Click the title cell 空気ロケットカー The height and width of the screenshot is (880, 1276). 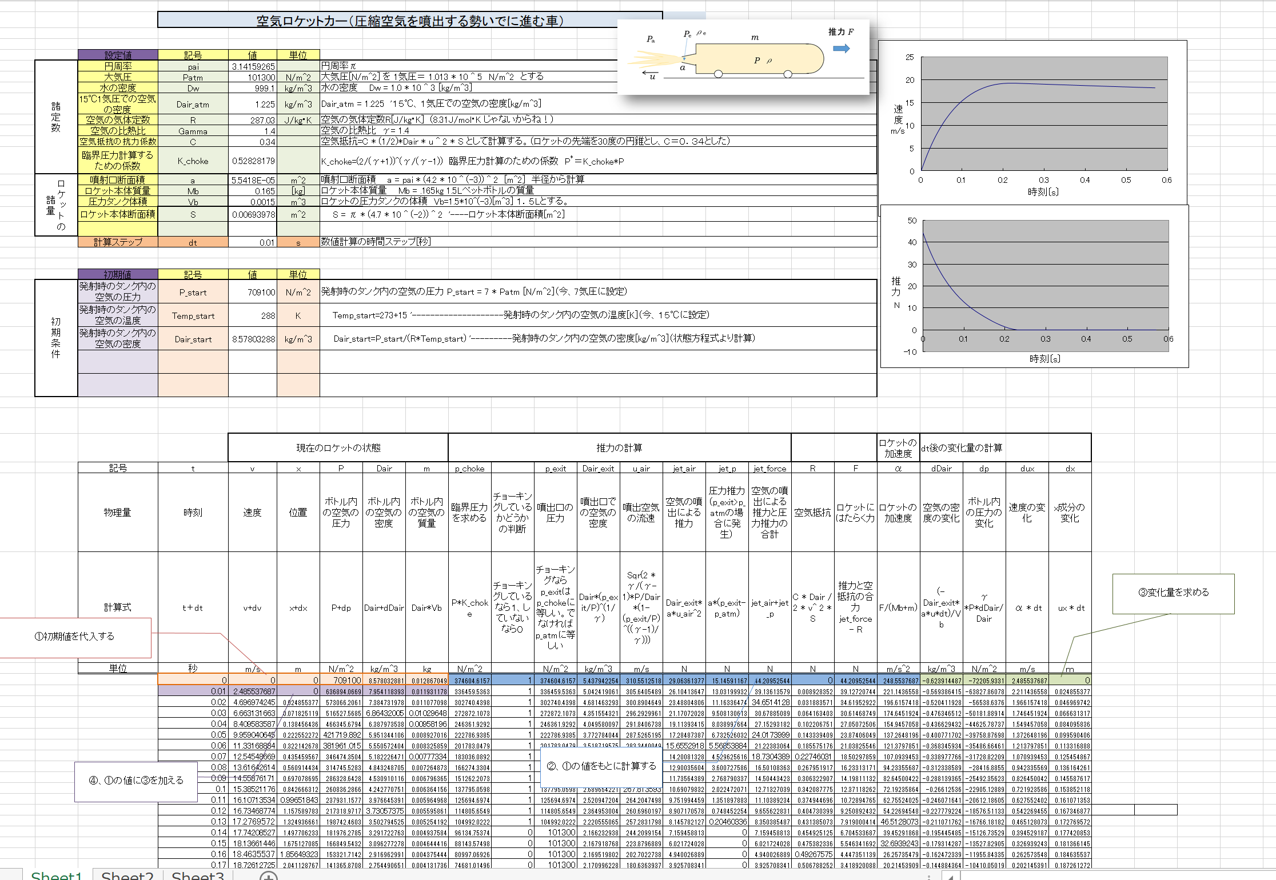[410, 21]
